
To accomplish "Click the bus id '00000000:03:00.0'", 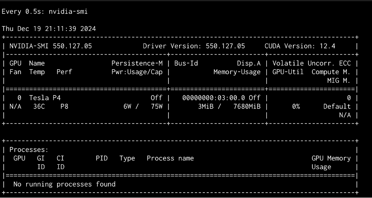I will [213, 98].
